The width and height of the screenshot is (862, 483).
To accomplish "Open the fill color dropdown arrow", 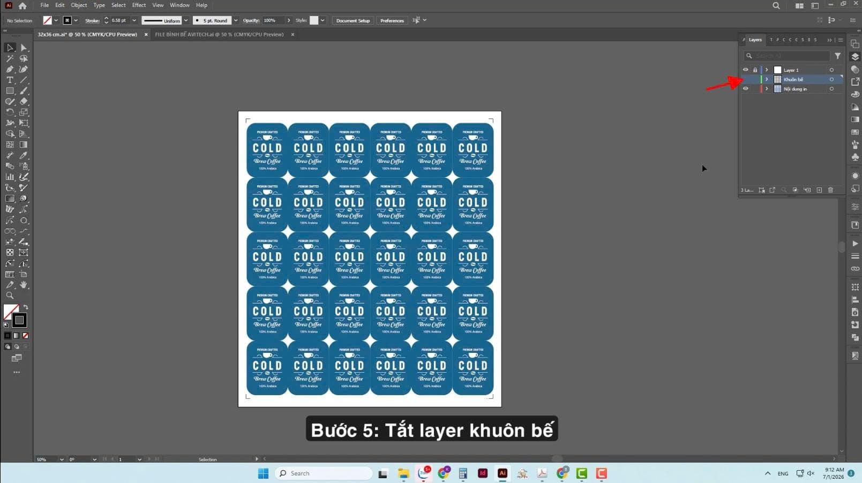I will pyautogui.click(x=56, y=20).
